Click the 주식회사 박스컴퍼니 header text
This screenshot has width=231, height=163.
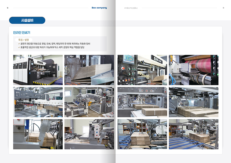131,8
